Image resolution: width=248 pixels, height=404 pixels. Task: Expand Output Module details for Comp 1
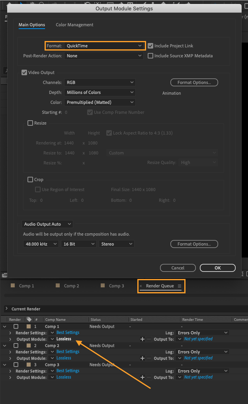pos(10,339)
